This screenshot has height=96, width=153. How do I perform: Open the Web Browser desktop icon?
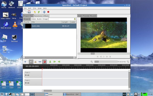[x=6, y=25]
